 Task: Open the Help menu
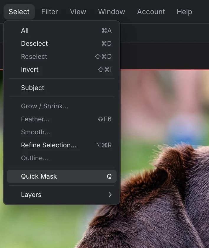pos(184,12)
